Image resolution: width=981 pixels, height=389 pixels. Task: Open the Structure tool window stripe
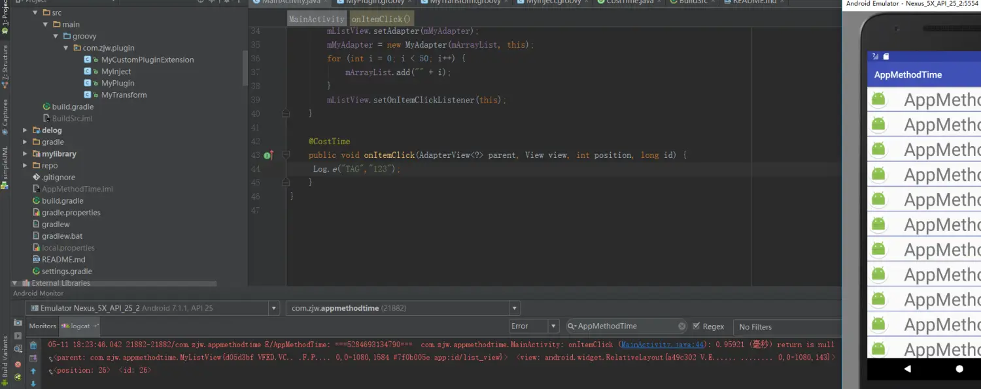pyautogui.click(x=5, y=67)
